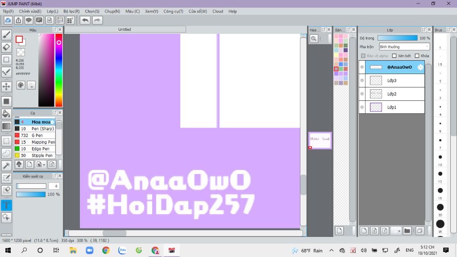Click the zoom magnifier in navigator panel
457x257 pixels.
(314, 38)
